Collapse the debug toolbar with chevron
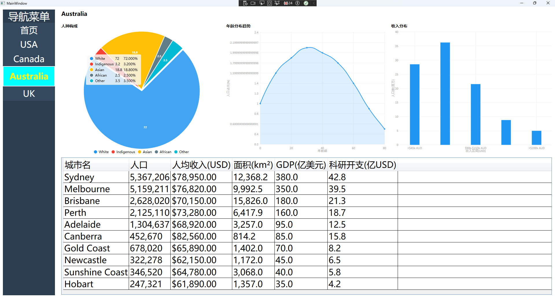The width and height of the screenshot is (555, 297). 314,3
